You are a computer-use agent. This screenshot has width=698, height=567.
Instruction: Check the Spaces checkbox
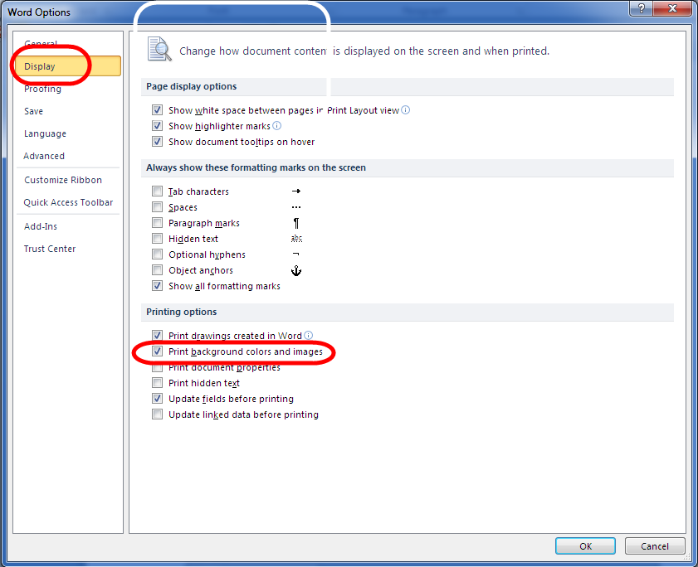tap(157, 207)
